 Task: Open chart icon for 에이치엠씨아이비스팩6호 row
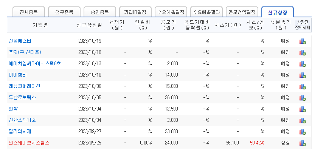[x=303, y=64]
